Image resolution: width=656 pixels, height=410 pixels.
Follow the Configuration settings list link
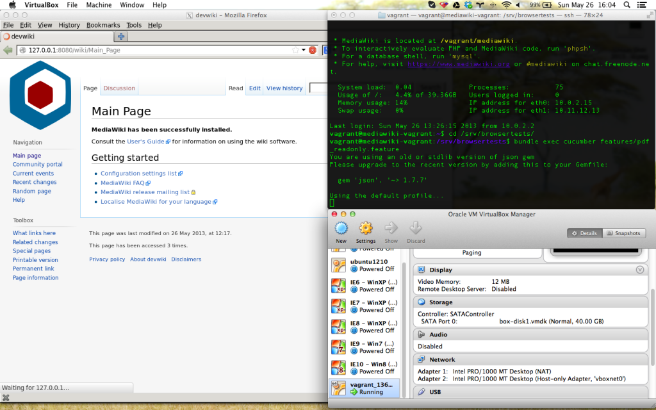tap(138, 174)
